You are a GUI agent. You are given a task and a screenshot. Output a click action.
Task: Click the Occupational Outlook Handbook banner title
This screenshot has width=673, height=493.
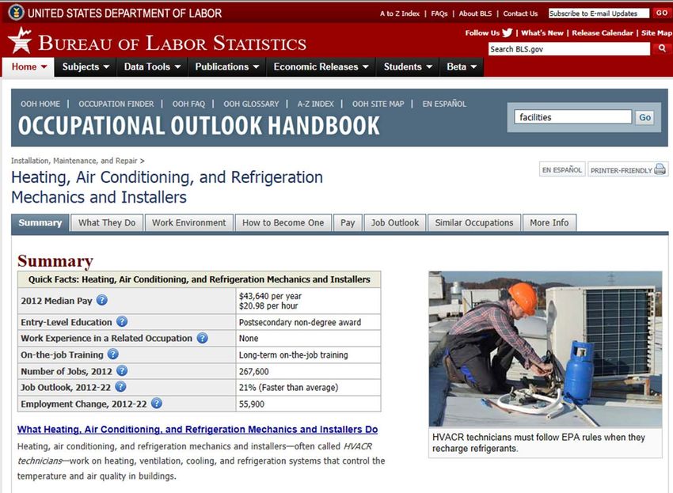[x=199, y=126]
